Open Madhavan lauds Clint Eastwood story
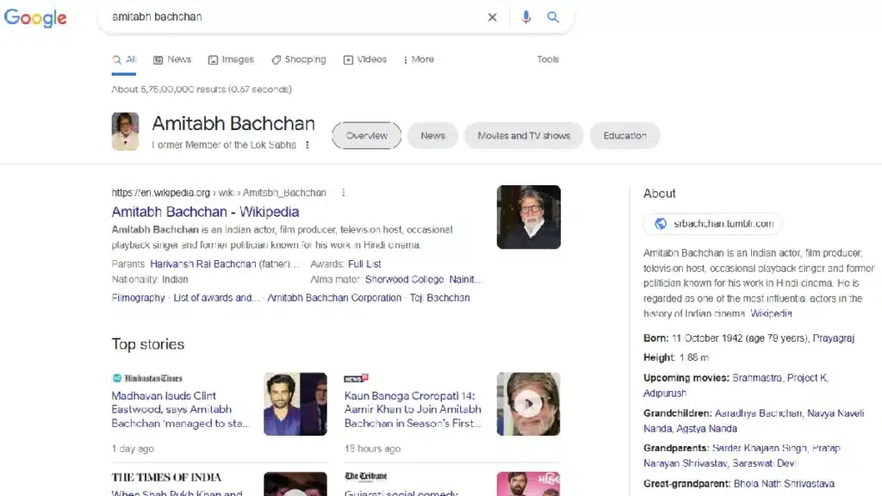Viewport: 882px width, 496px height. pyautogui.click(x=180, y=409)
